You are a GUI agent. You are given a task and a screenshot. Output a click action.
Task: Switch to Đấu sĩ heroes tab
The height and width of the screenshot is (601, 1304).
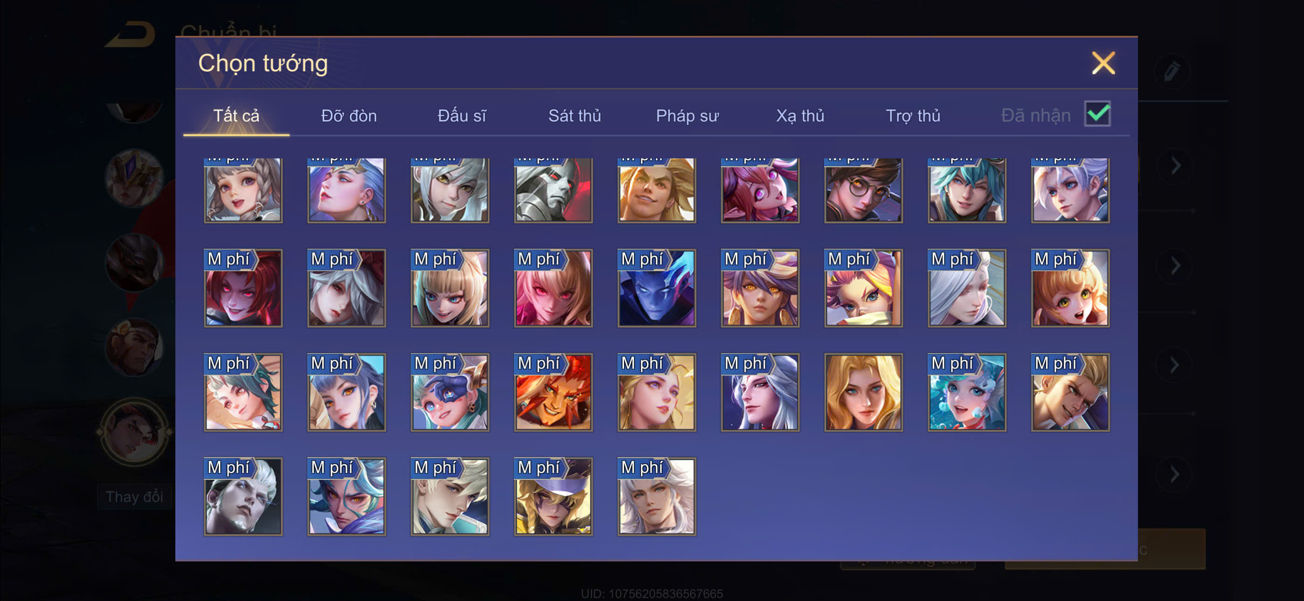pos(462,116)
